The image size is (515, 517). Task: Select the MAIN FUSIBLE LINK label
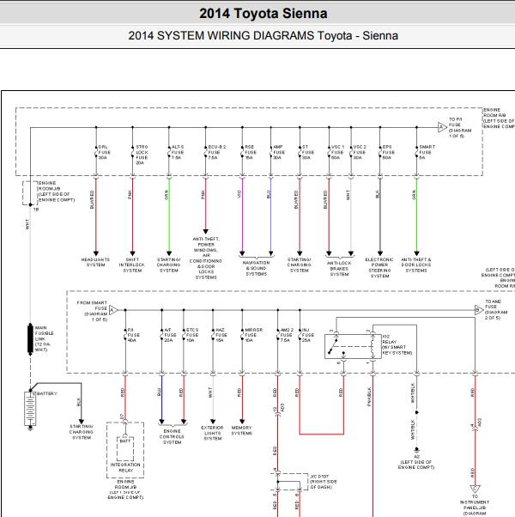tap(44, 338)
